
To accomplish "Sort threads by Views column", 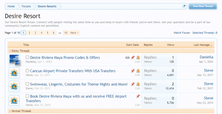I will coord(171,45).
